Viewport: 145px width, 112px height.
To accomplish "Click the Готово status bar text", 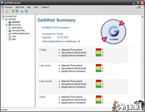I will 4,110.
